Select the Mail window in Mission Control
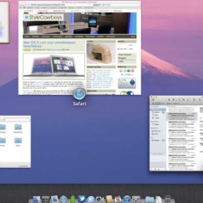Screen dimensions: 203x203 (176, 133)
